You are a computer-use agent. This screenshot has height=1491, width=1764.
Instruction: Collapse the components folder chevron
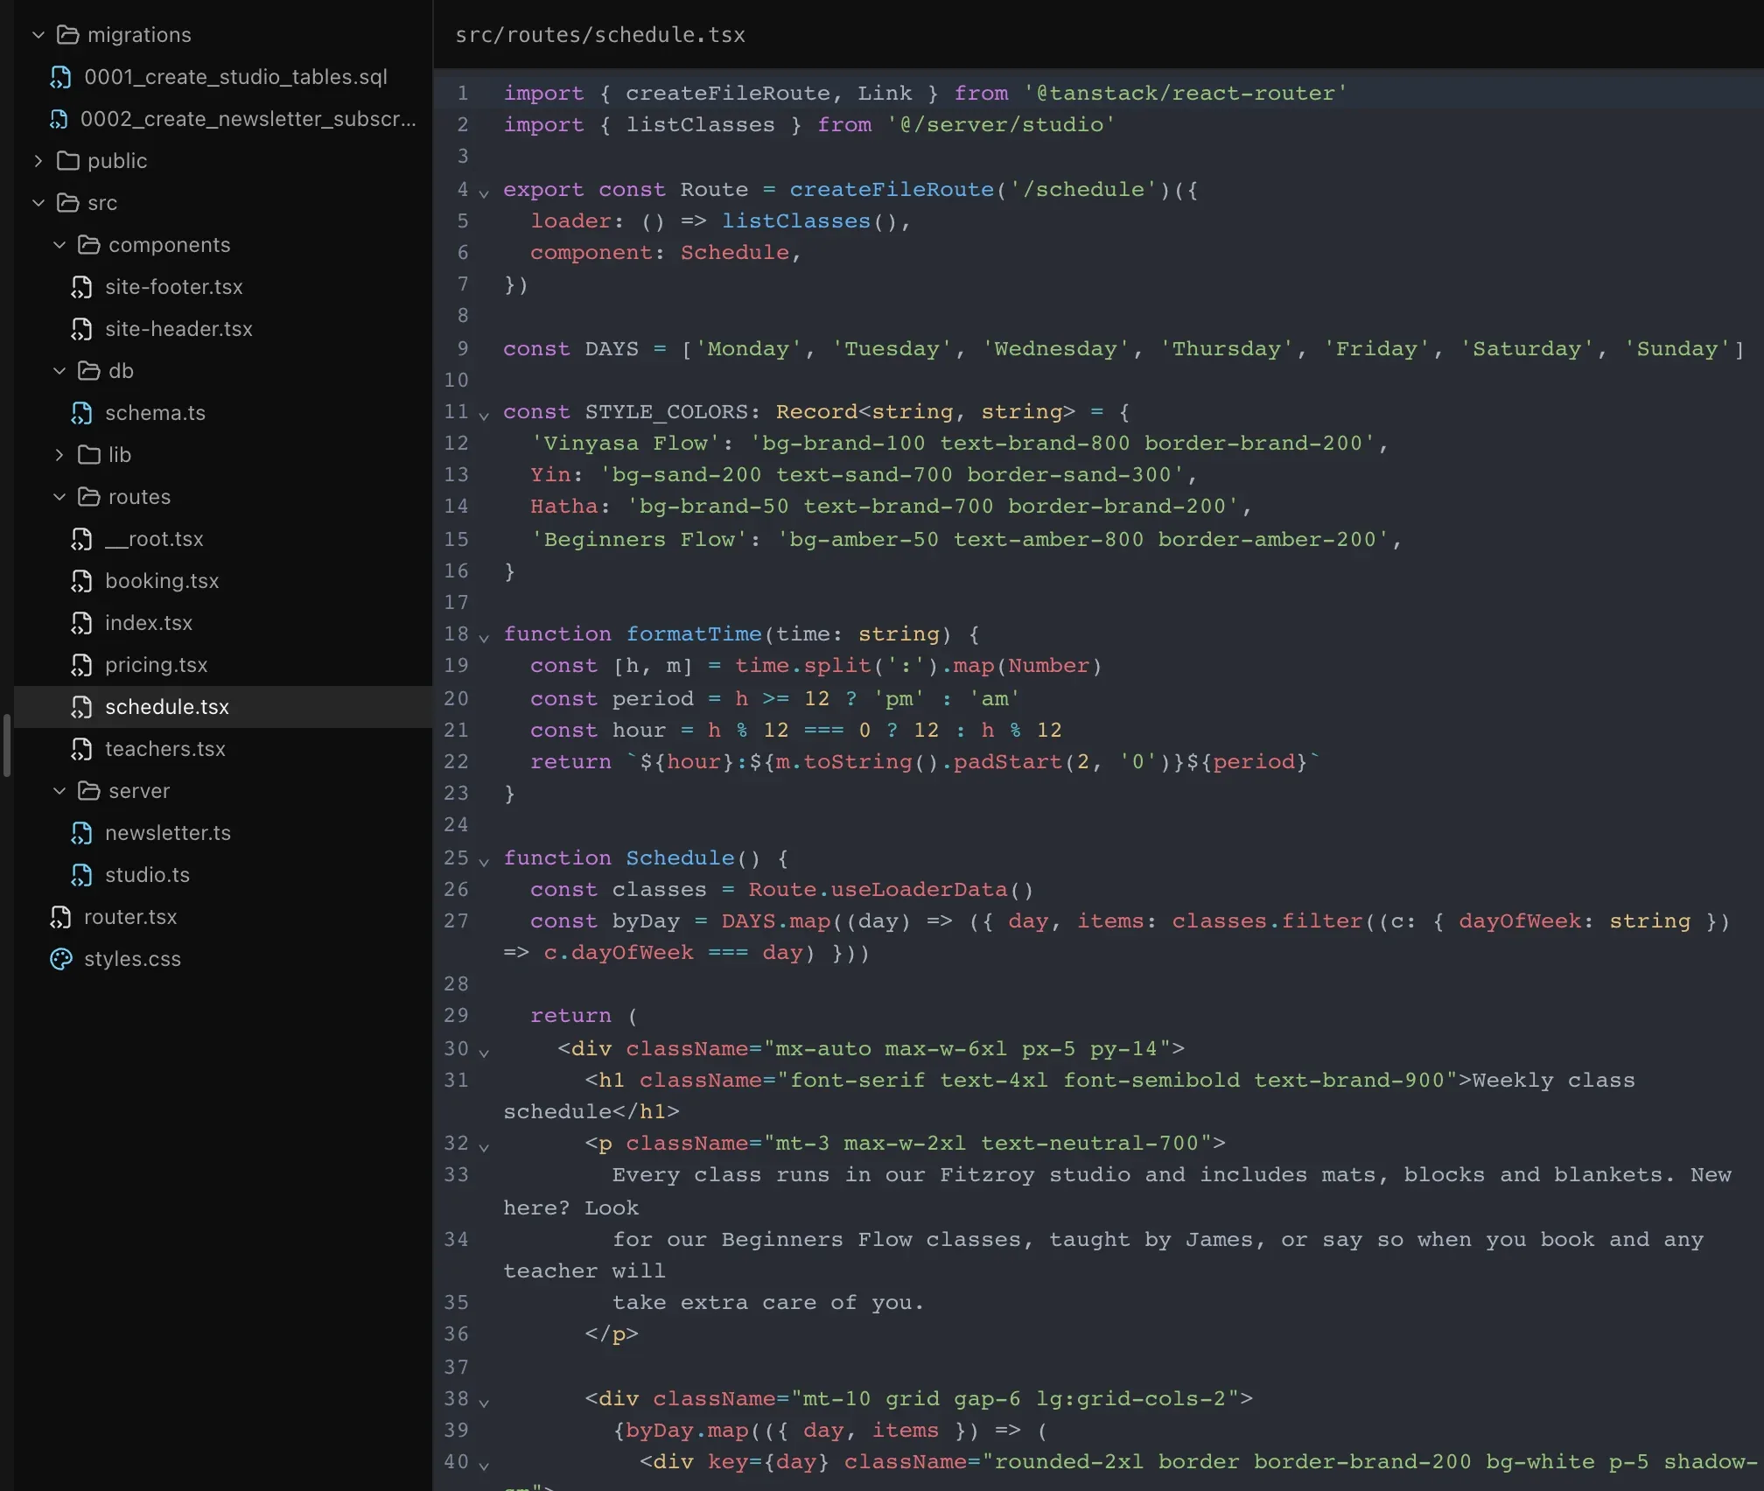[x=59, y=245]
